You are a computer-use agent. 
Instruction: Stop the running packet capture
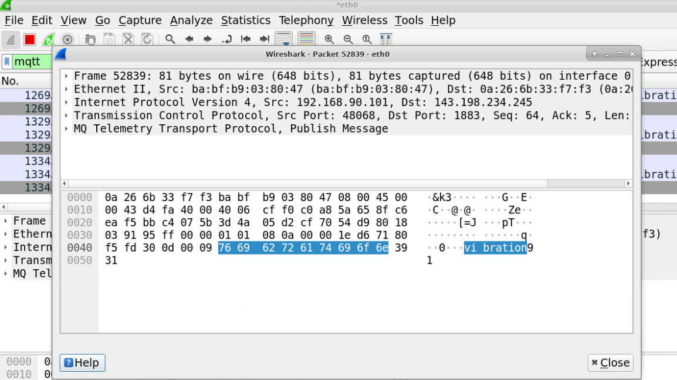(x=29, y=40)
